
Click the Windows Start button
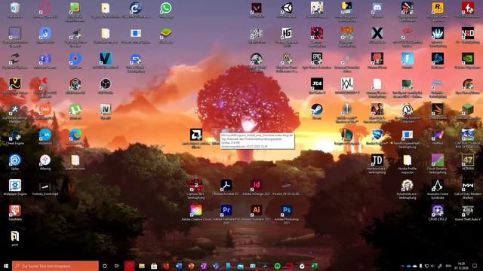(5, 266)
